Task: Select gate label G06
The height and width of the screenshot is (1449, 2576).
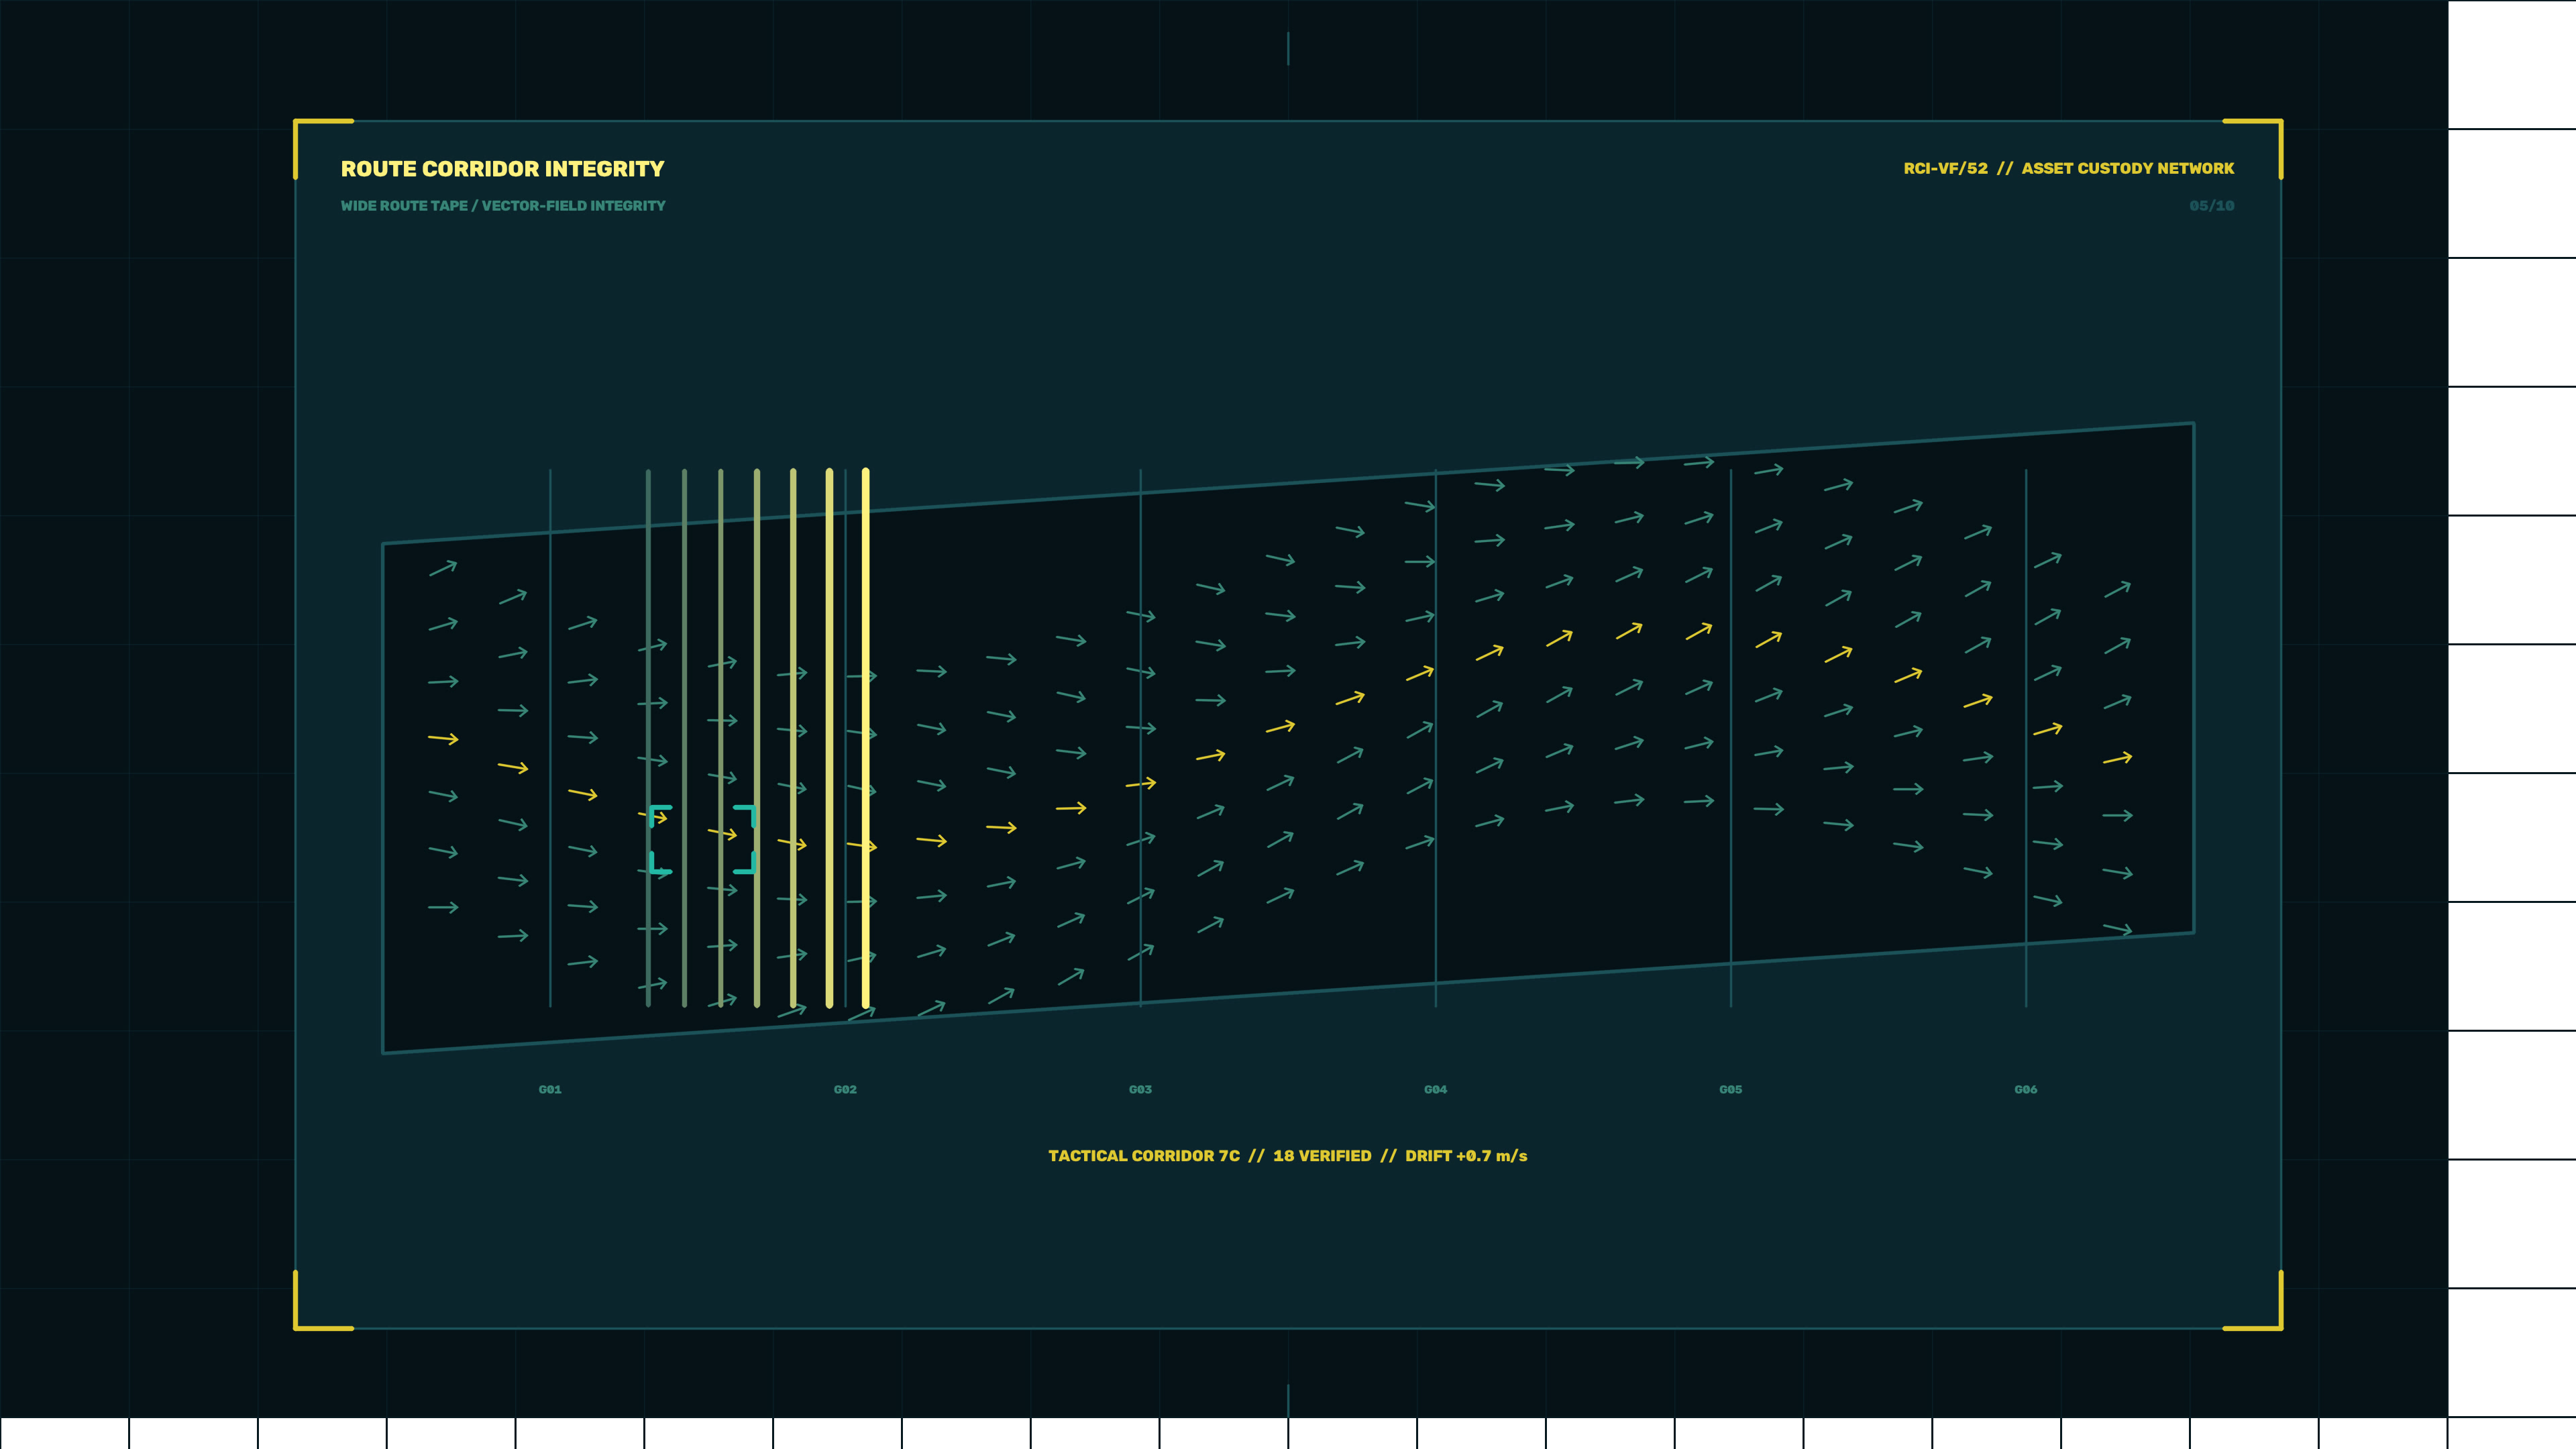Action: [2025, 1089]
